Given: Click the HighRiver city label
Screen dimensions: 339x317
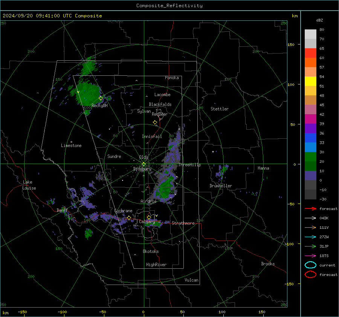Looking at the screenshot, I should [x=156, y=265].
